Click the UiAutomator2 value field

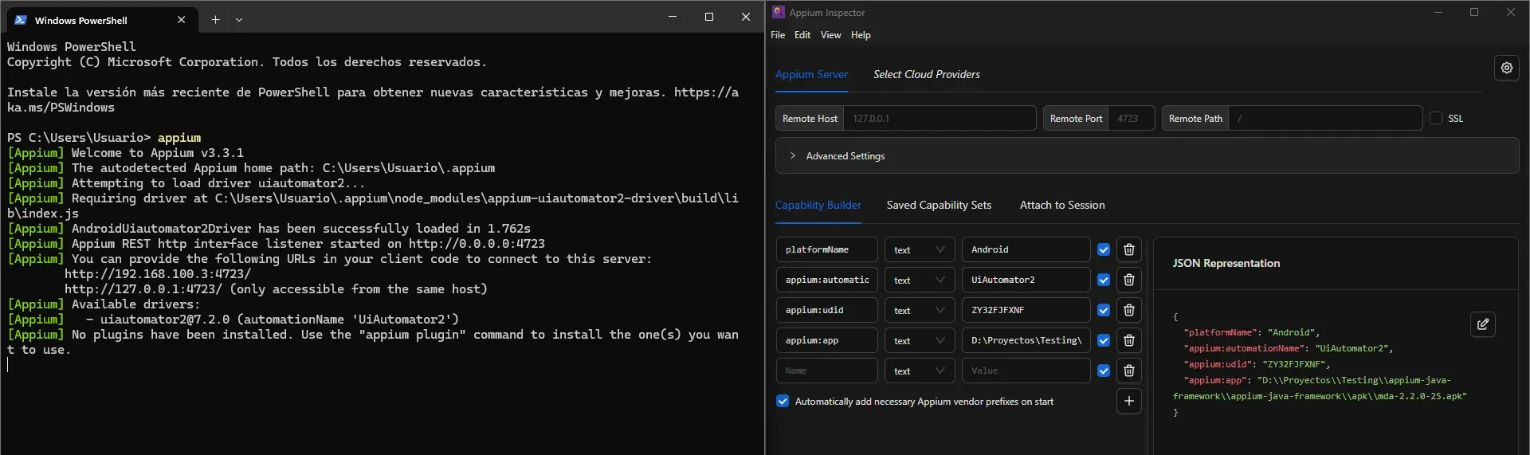click(1026, 280)
